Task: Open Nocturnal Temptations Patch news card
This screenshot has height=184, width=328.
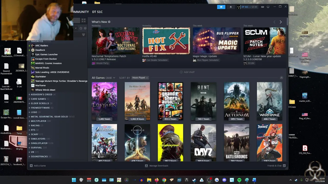Action: 116,41
